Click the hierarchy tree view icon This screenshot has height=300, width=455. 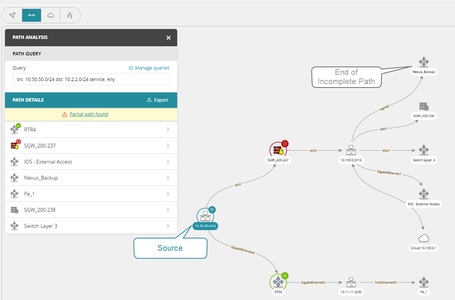[x=70, y=15]
